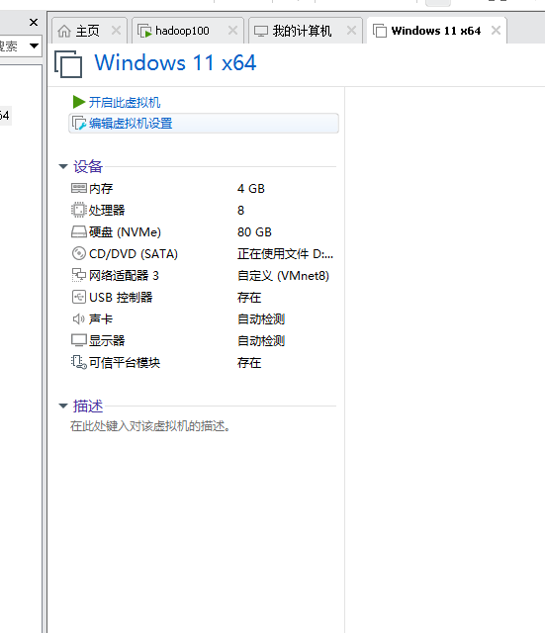This screenshot has width=545, height=633.
Task: Switch to the 我的计算机 tab
Action: (x=306, y=31)
